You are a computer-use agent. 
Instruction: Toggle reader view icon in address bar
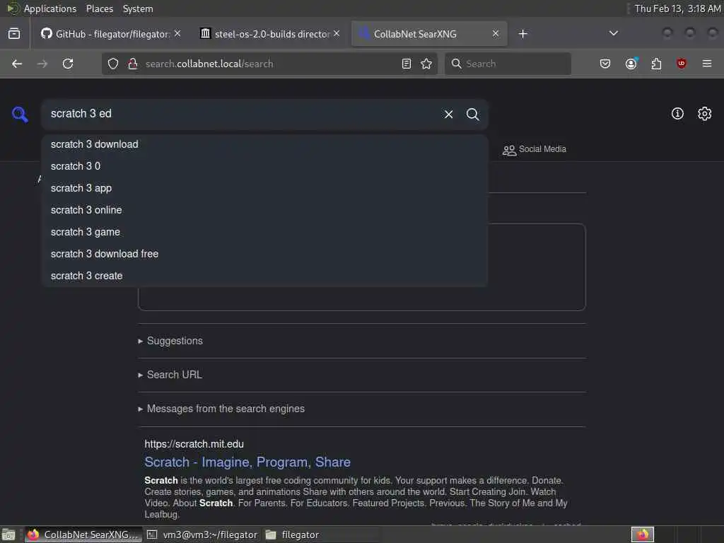click(407, 64)
